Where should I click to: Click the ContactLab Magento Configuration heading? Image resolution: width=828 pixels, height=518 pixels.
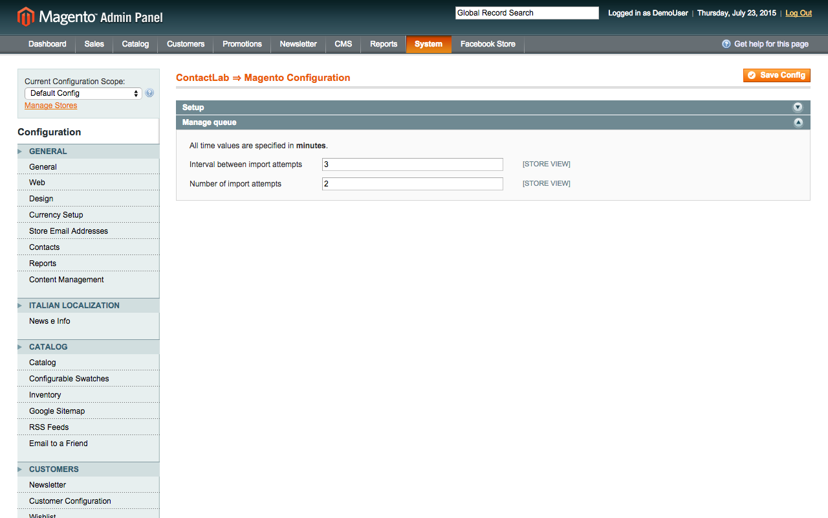point(263,78)
